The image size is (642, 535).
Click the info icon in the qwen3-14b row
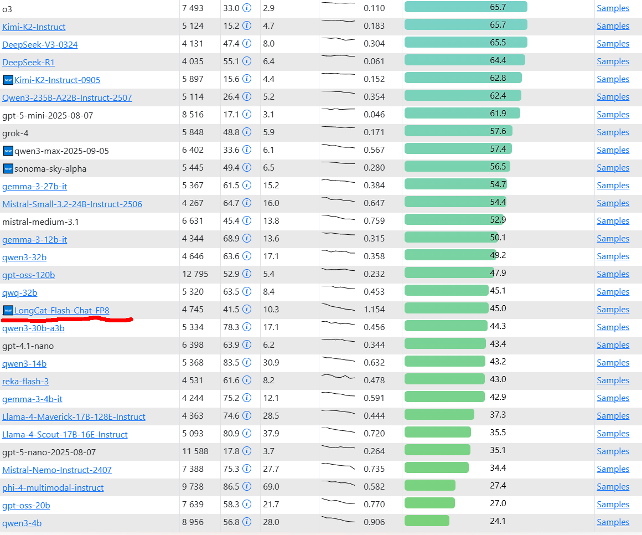click(x=246, y=363)
